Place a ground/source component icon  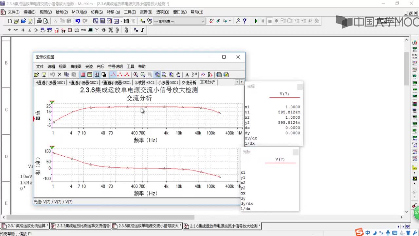click(x=9, y=30)
